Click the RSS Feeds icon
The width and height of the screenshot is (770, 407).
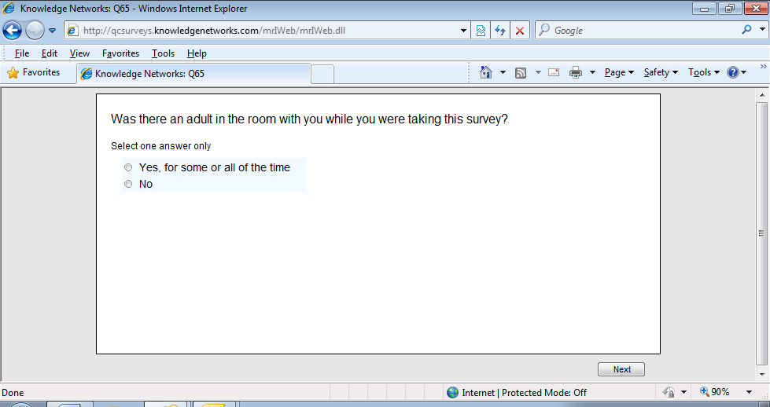[521, 73]
